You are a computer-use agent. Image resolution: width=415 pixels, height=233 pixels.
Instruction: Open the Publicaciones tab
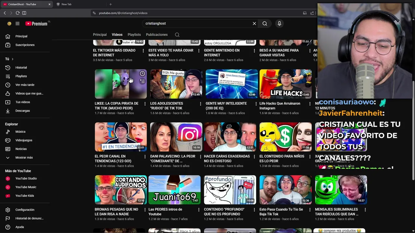(157, 35)
